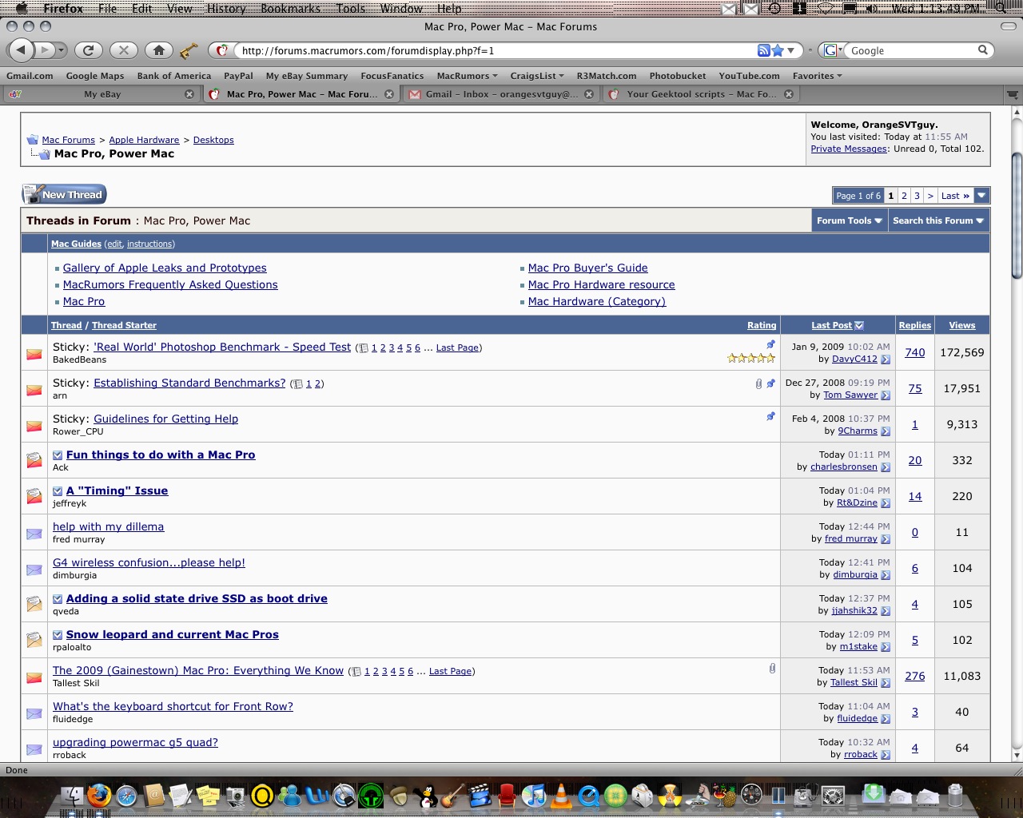Click the URL address field

pyautogui.click(x=496, y=50)
